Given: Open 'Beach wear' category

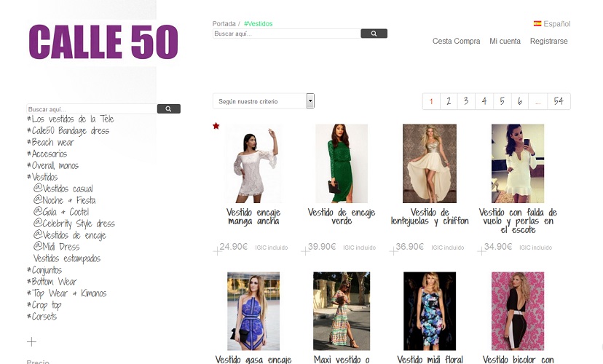Looking at the screenshot, I should pos(50,142).
